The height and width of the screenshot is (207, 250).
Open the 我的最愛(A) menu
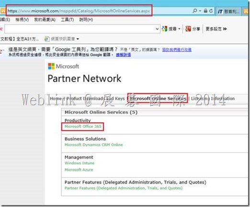click(x=45, y=20)
